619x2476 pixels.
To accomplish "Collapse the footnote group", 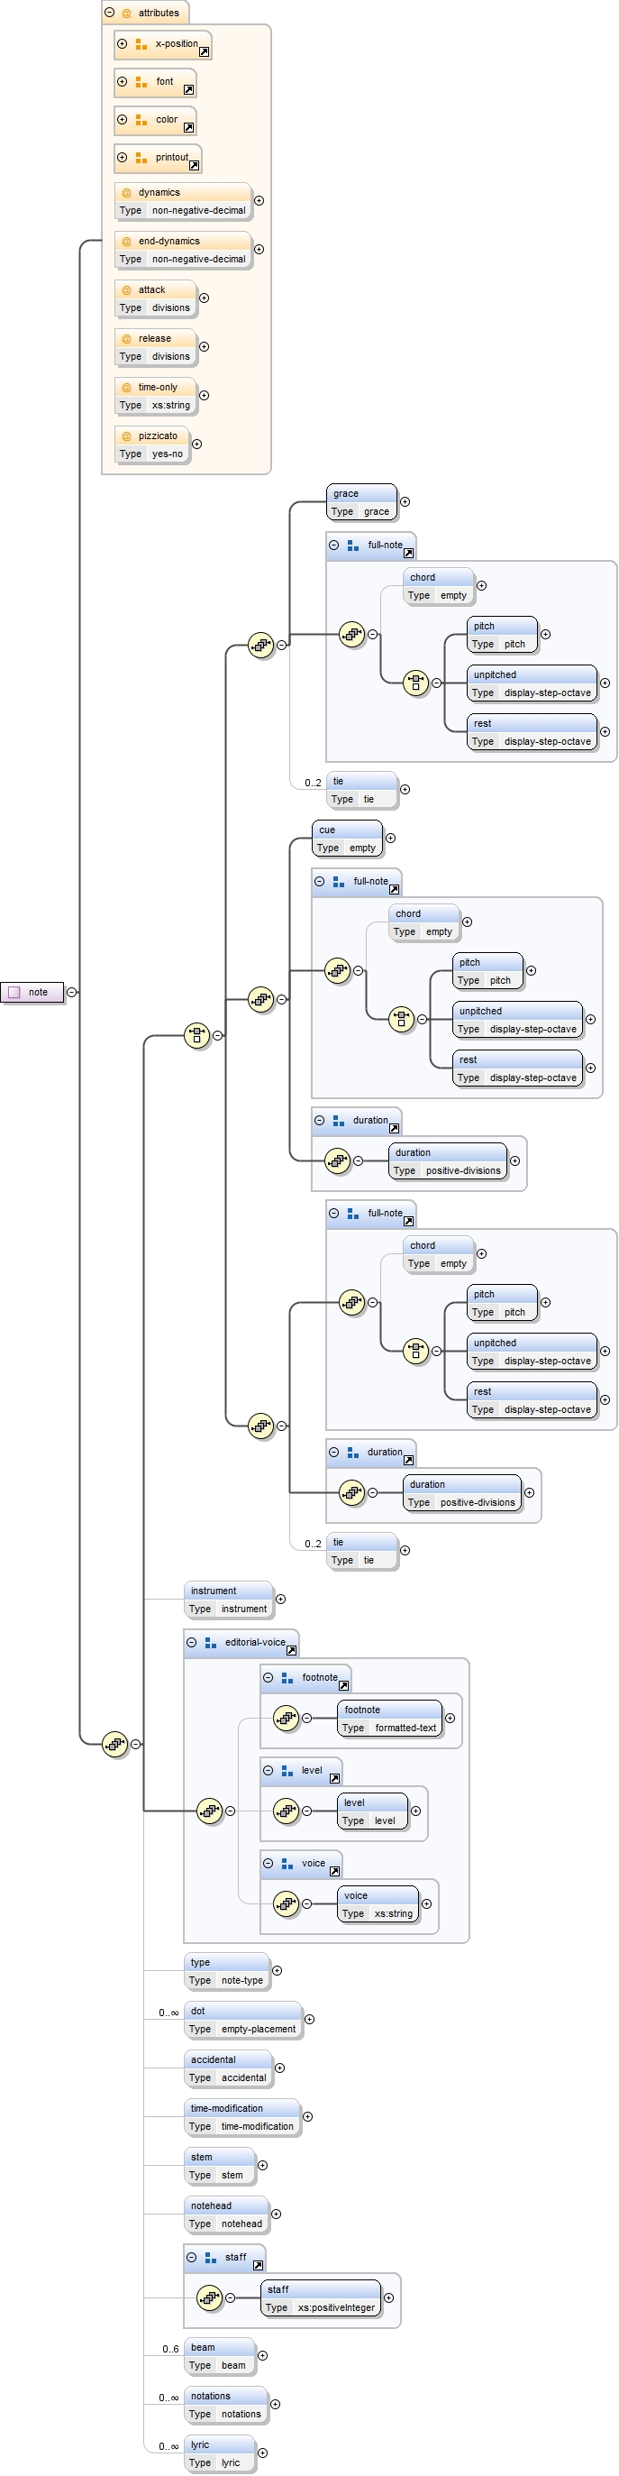I will pyautogui.click(x=269, y=1677).
